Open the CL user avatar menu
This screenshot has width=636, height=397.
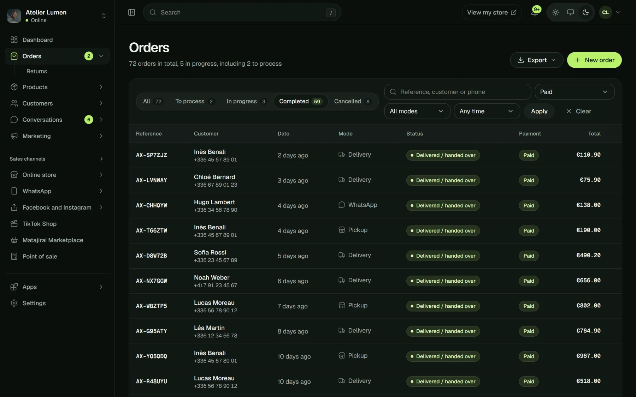click(610, 12)
